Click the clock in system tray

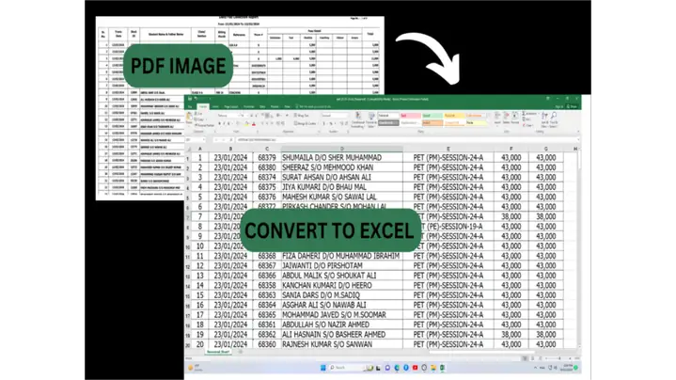[567, 368]
